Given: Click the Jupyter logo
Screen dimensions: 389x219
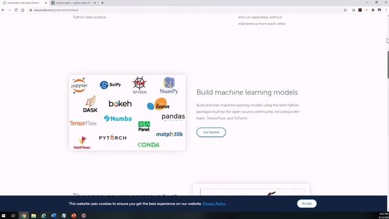Looking at the screenshot, I should [79, 85].
